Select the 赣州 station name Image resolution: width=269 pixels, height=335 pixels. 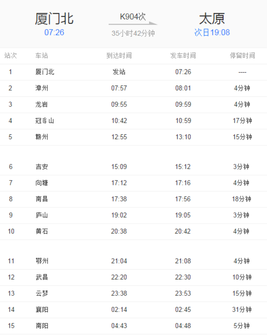42,137
